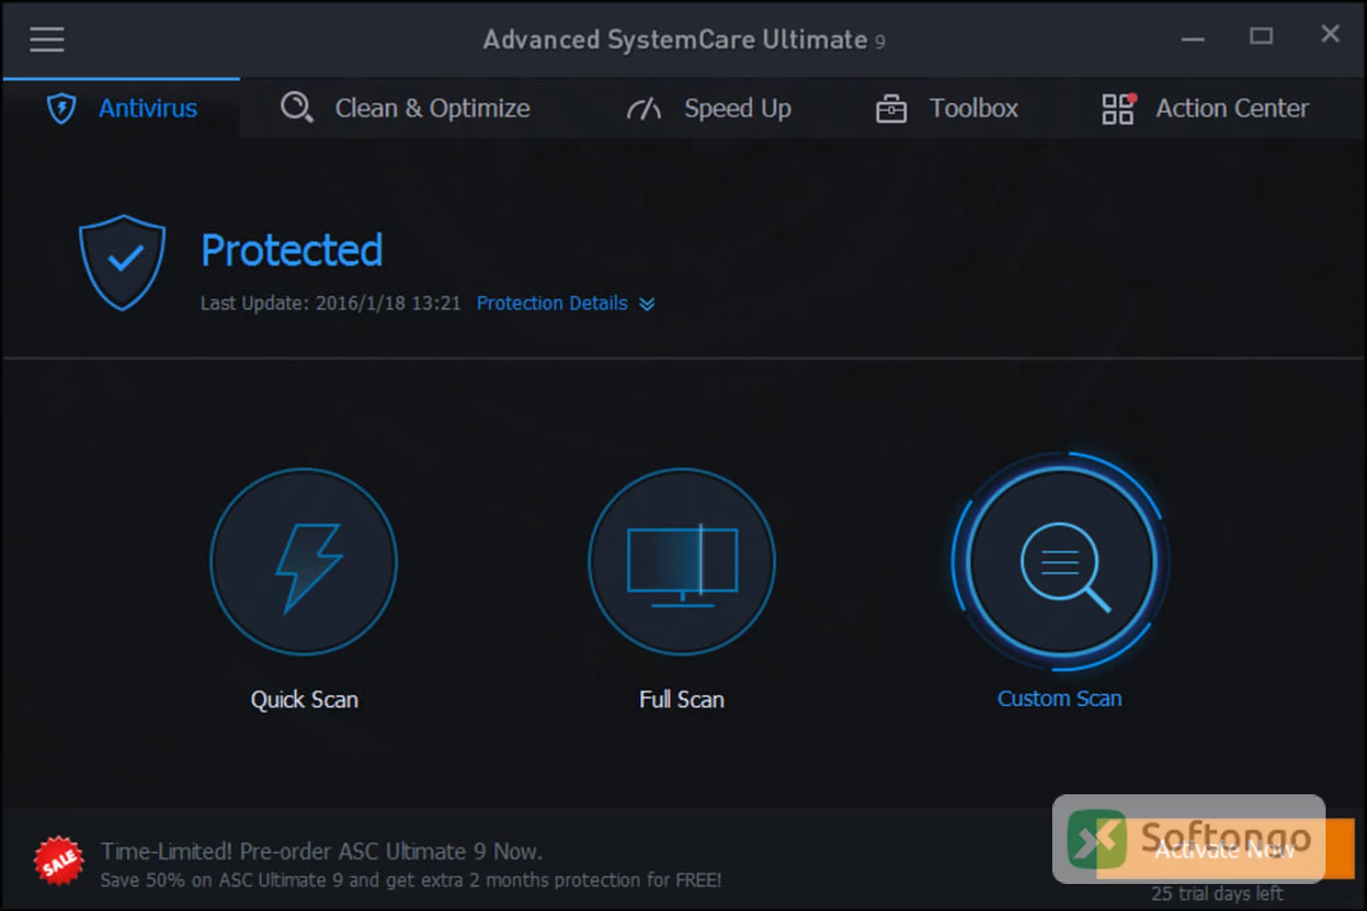
Task: Click the red SALE badge icon
Action: 58,860
